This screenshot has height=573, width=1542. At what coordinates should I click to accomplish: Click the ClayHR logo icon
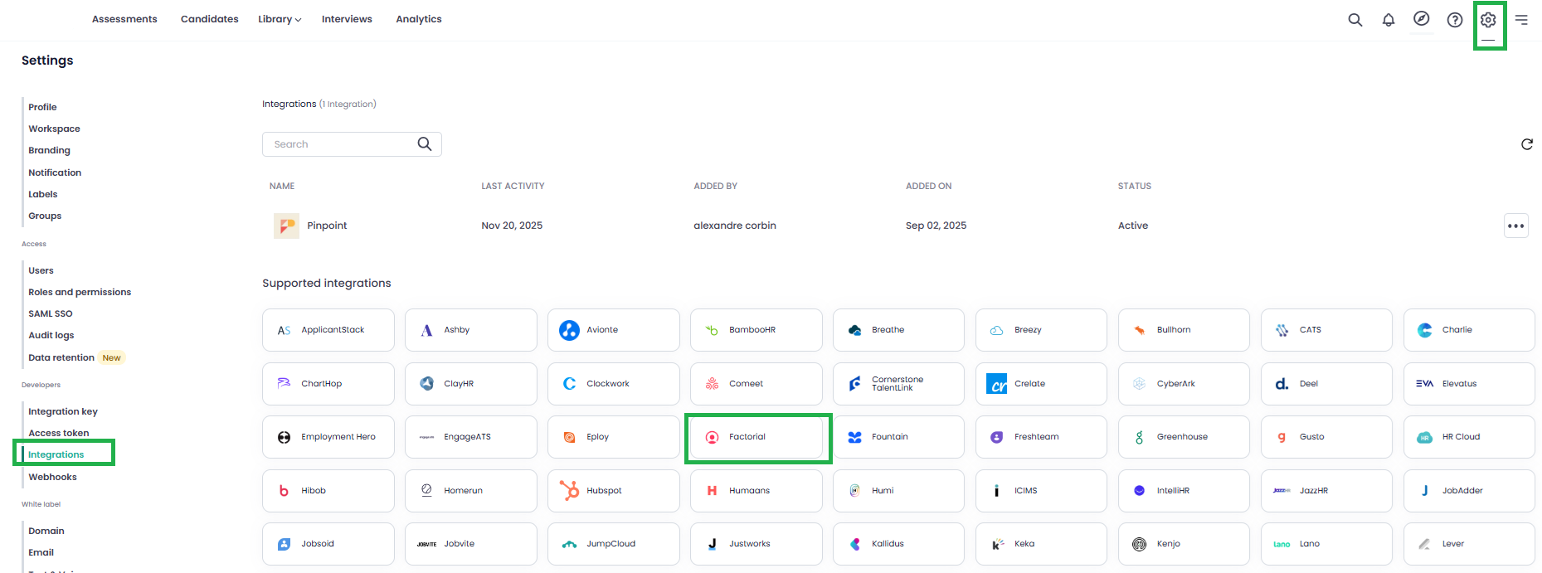(x=426, y=383)
